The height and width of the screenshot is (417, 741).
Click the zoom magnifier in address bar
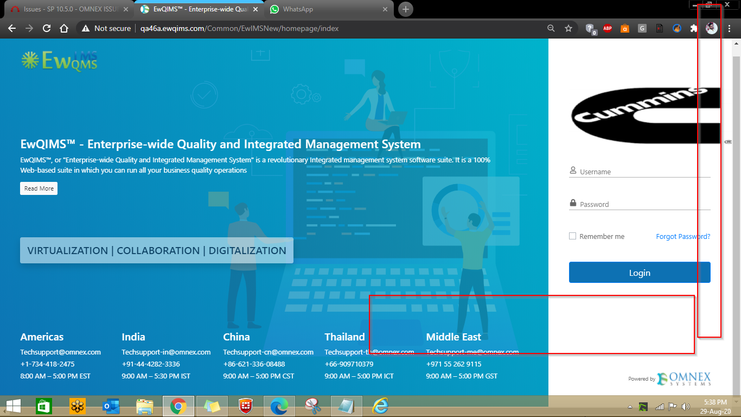click(x=551, y=28)
